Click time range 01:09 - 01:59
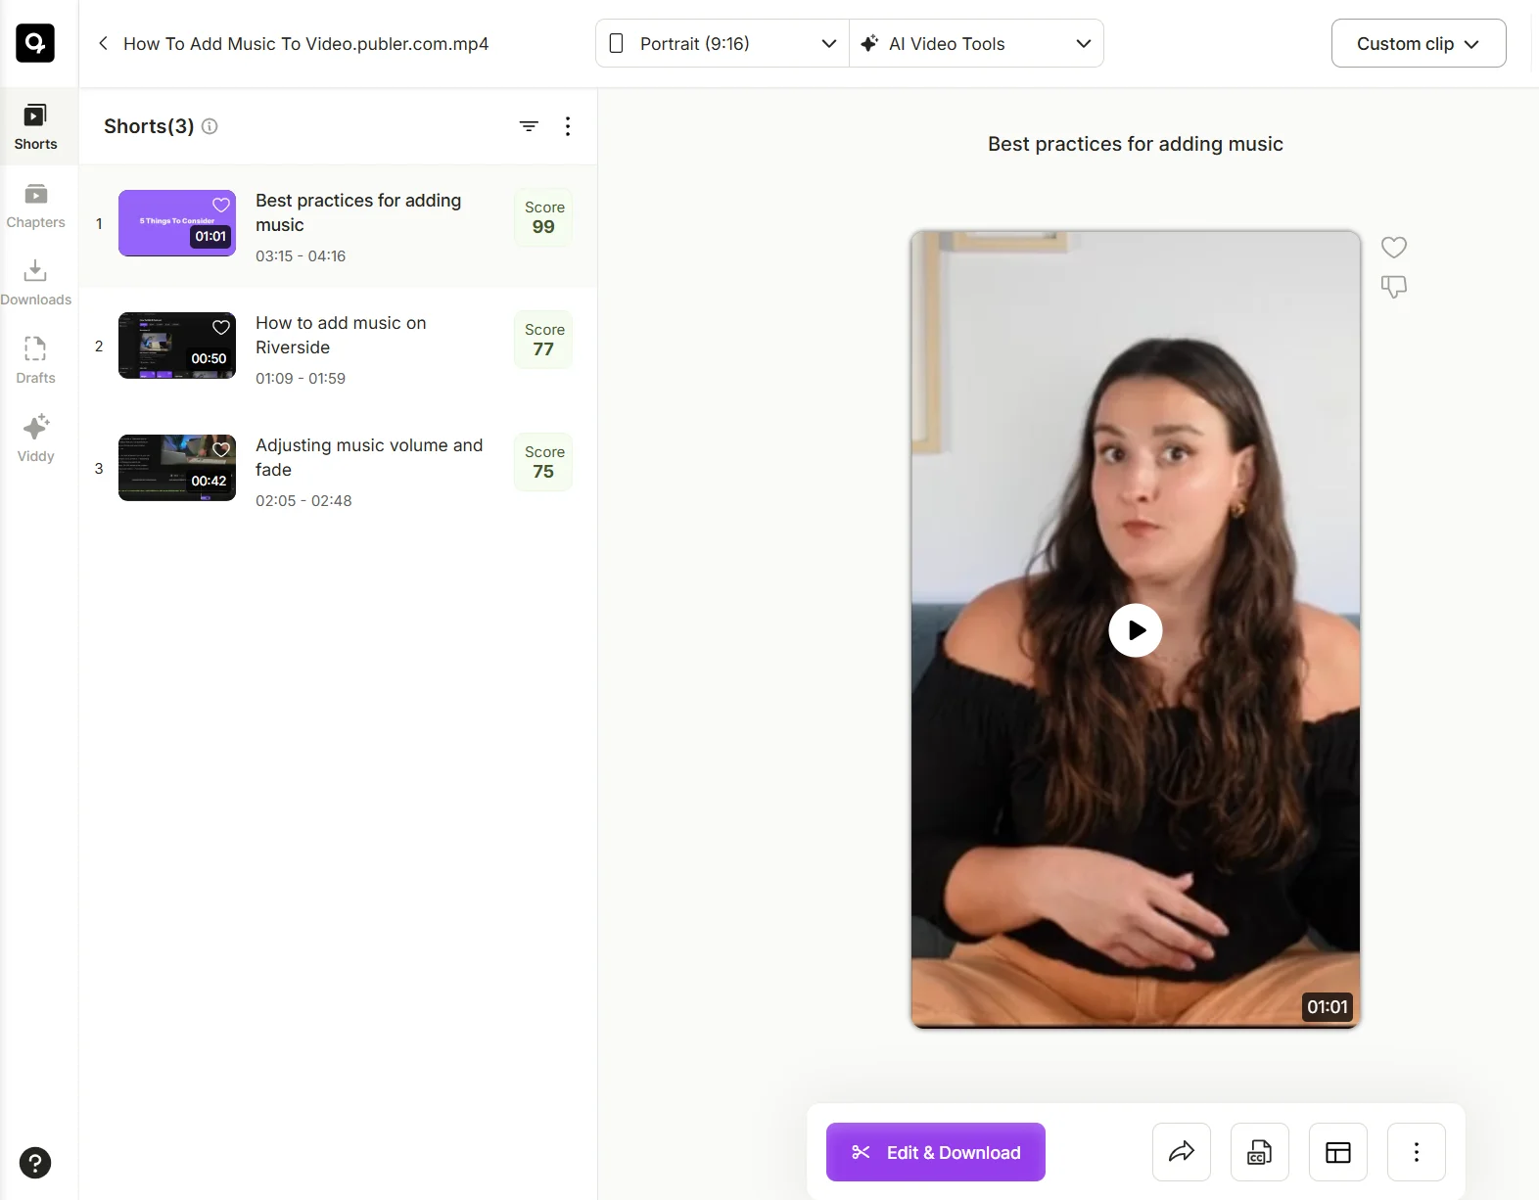The image size is (1539, 1200). coord(301,379)
